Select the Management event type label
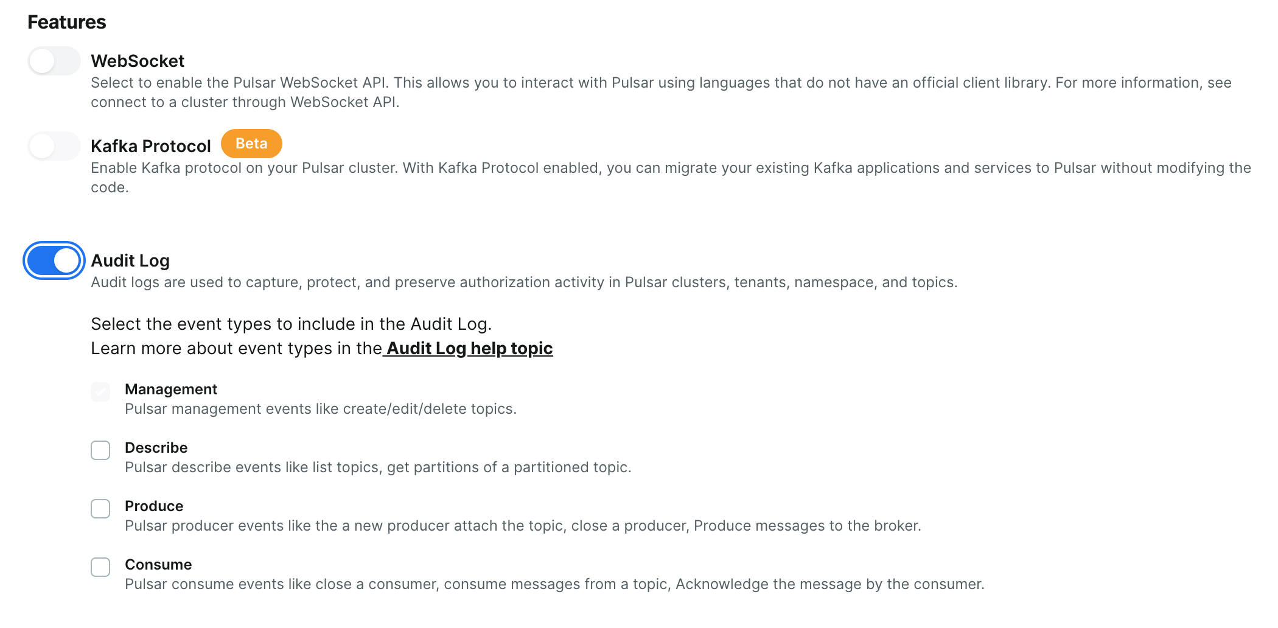The image size is (1278, 628). (x=171, y=389)
